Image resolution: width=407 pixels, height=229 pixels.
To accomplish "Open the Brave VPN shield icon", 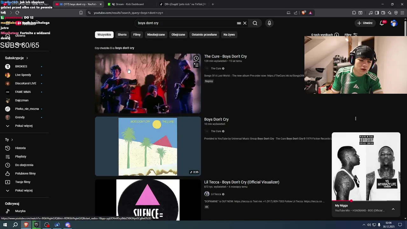I will coord(396,13).
